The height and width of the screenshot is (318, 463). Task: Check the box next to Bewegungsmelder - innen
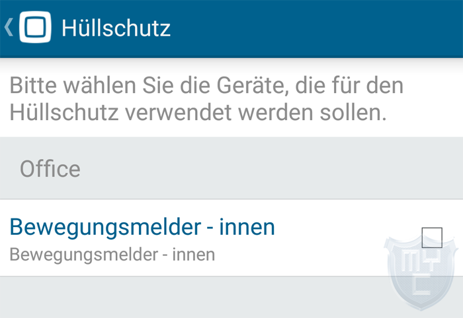click(432, 238)
